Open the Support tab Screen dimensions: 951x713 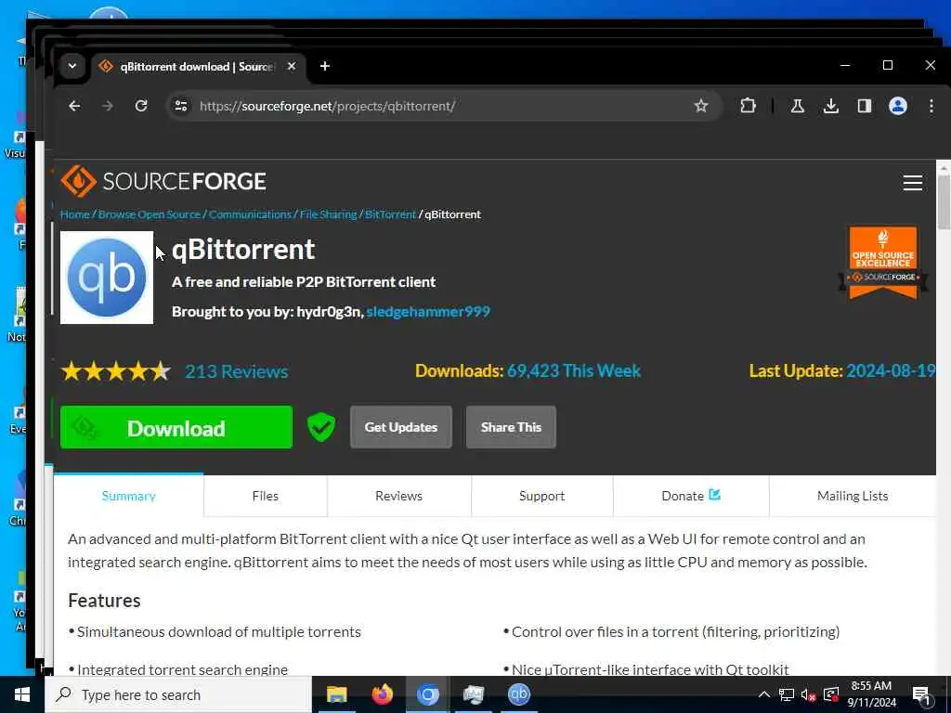[541, 496]
